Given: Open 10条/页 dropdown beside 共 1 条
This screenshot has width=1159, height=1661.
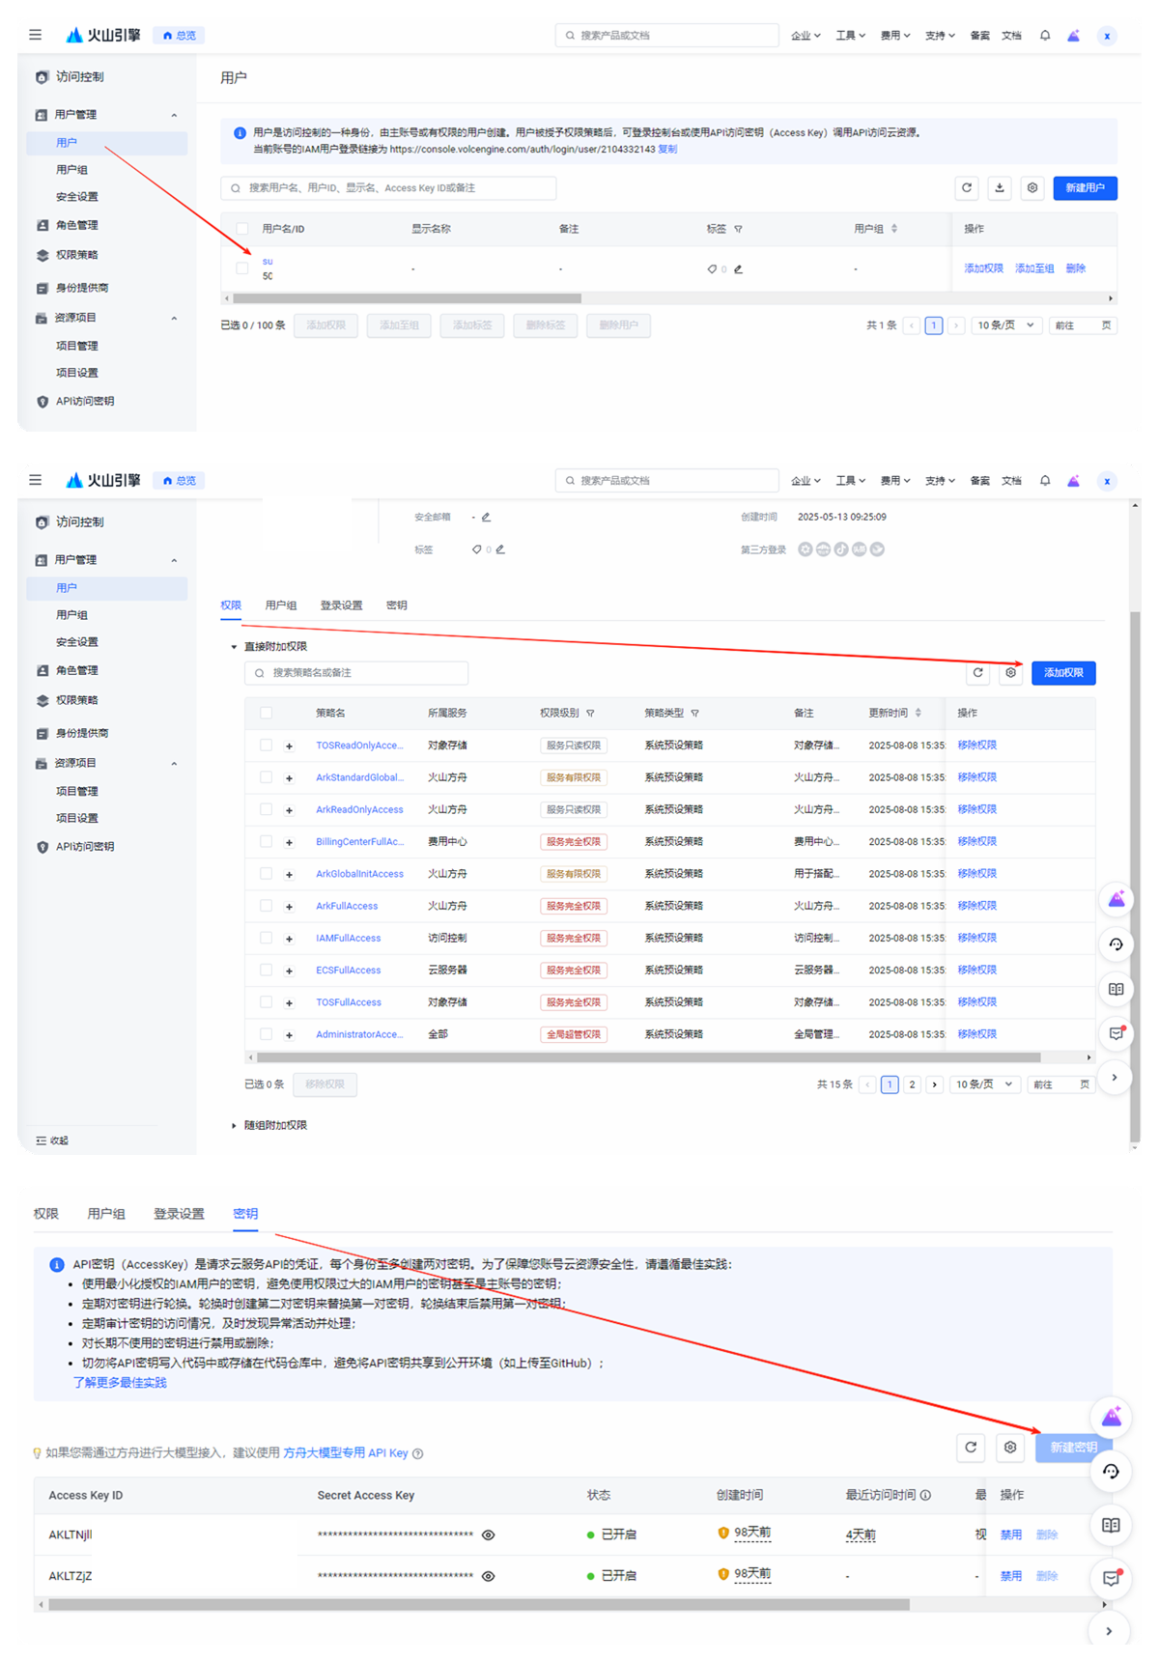Looking at the screenshot, I should point(1006,325).
